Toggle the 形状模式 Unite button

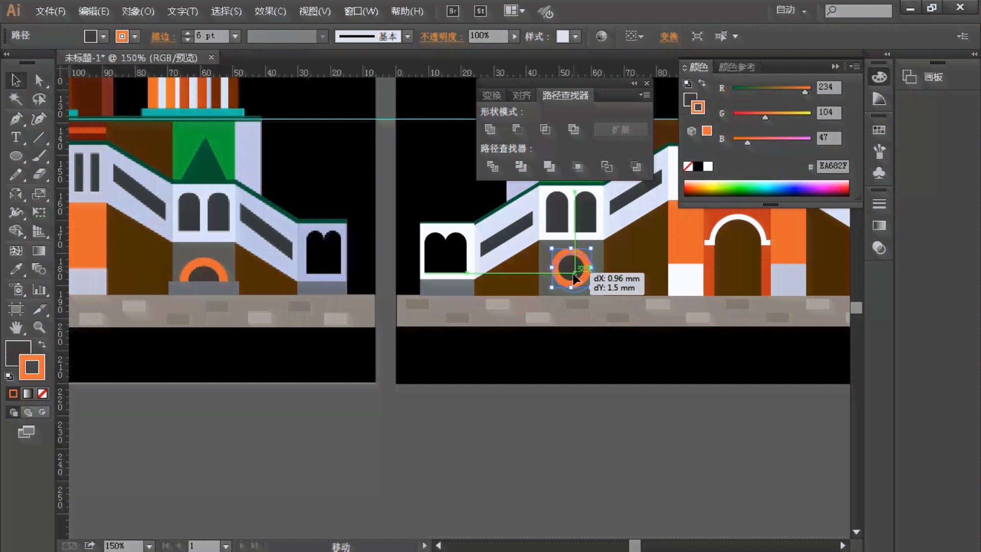point(491,129)
